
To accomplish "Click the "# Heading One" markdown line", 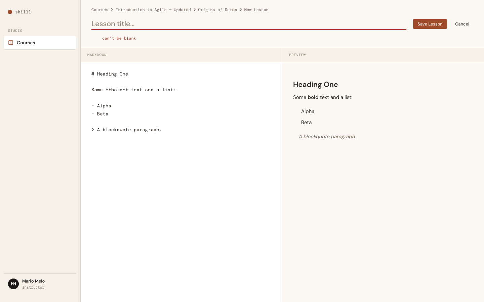I will coord(110,74).
